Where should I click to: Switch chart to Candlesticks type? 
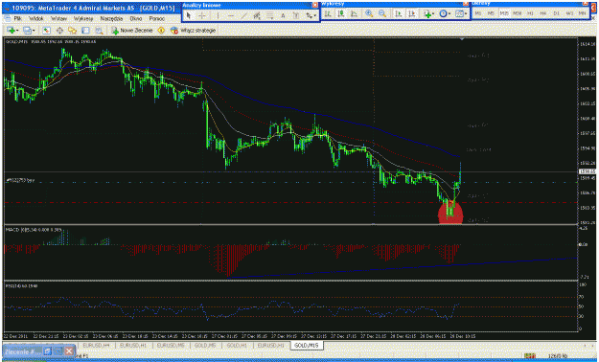341,14
